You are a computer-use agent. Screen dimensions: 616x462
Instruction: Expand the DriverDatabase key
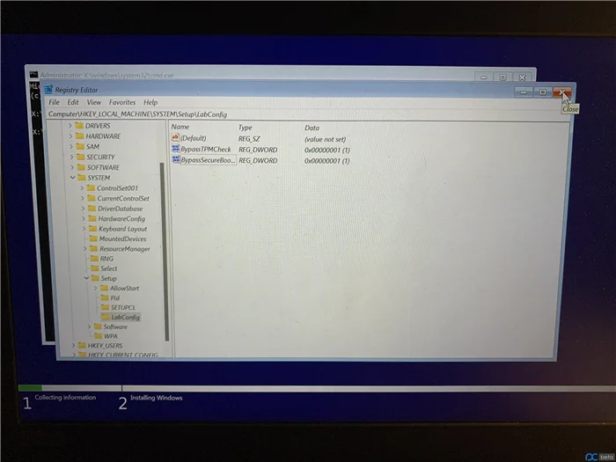pyautogui.click(x=83, y=209)
